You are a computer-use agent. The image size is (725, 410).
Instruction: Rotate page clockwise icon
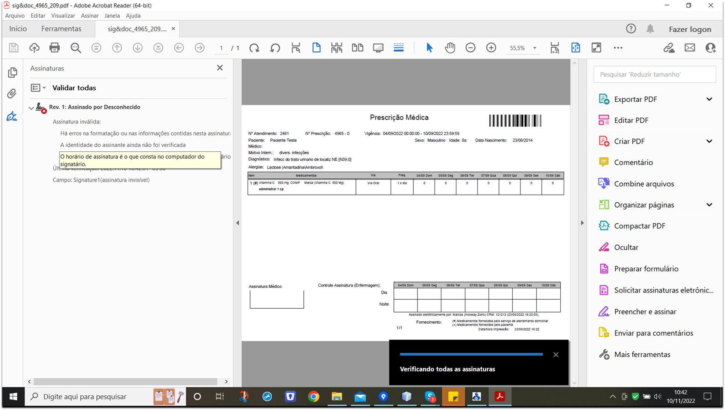254,48
